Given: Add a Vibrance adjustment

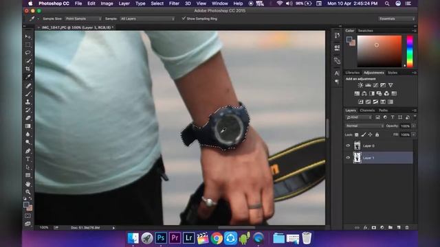Looking at the screenshot, I should point(390,85).
